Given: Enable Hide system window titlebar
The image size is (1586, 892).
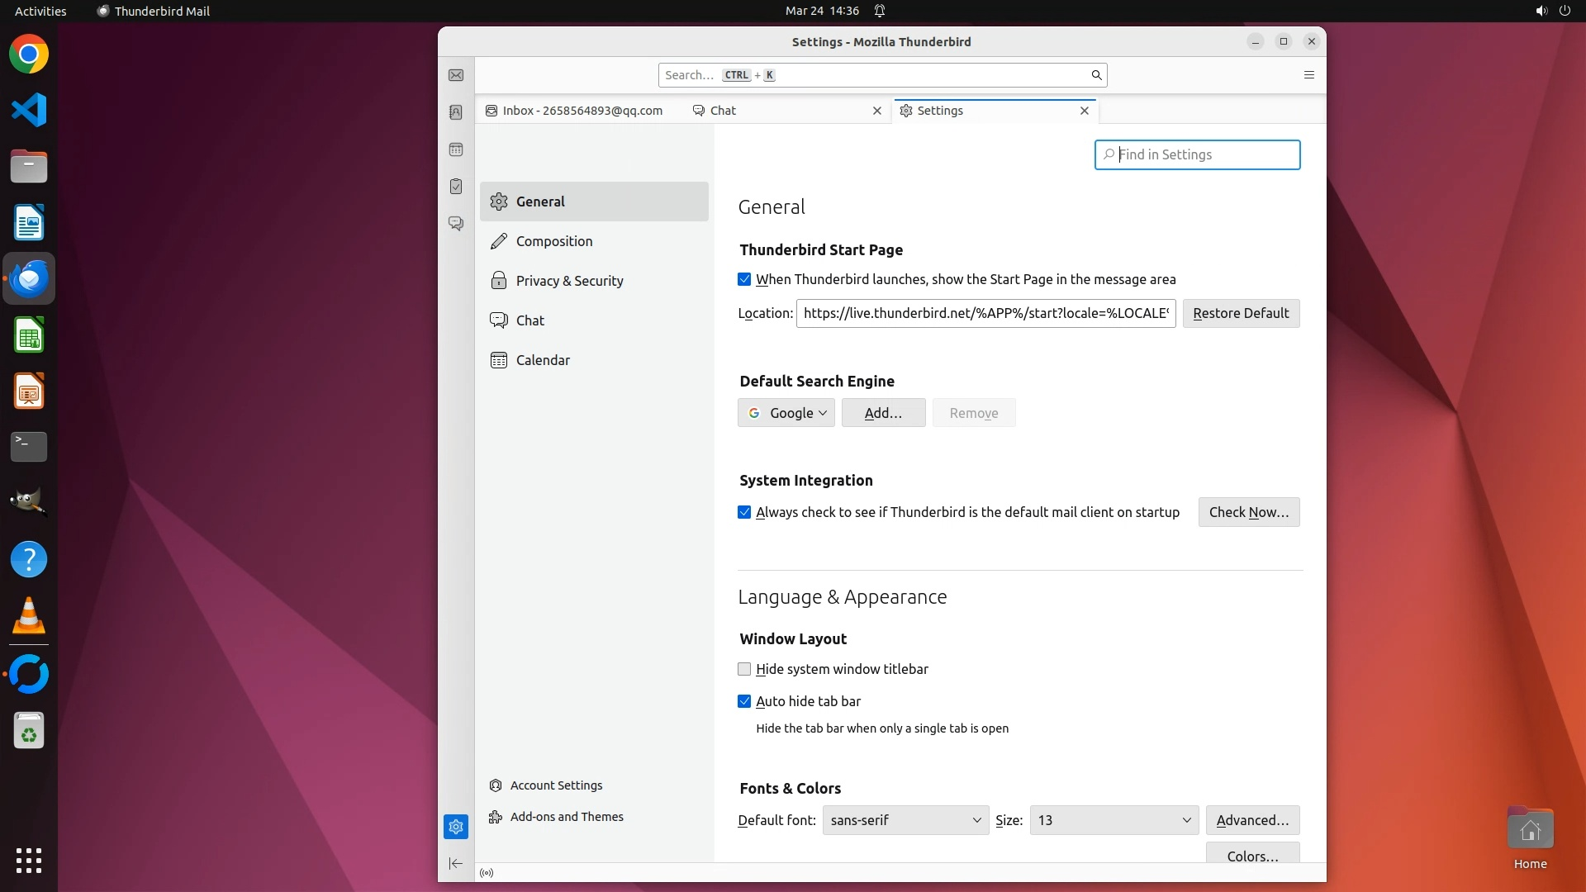Looking at the screenshot, I should [744, 669].
